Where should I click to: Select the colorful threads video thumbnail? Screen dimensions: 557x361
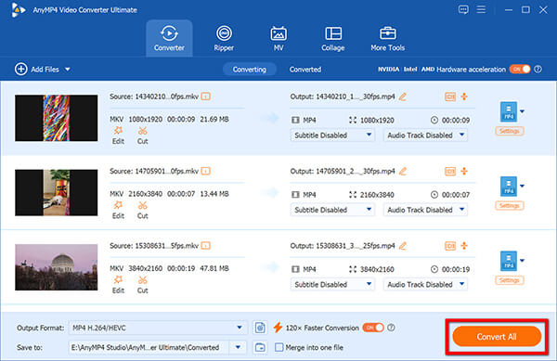[x=56, y=118]
